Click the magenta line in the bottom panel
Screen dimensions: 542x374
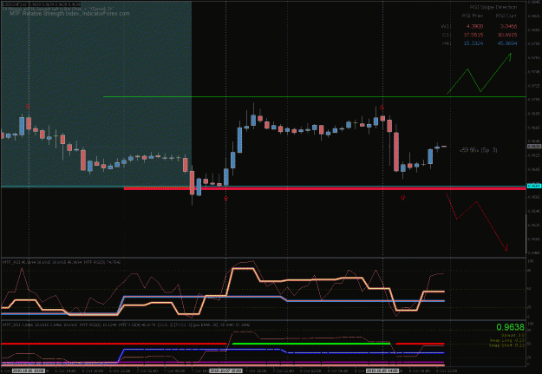[x=242, y=362]
